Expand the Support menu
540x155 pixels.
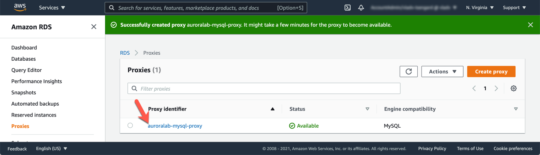(514, 7)
